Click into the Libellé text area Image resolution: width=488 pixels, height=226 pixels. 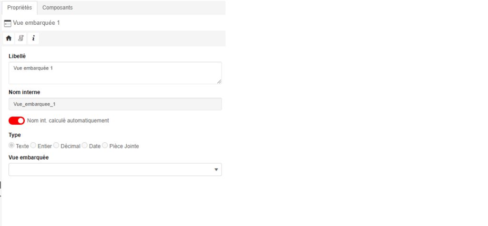click(x=114, y=73)
